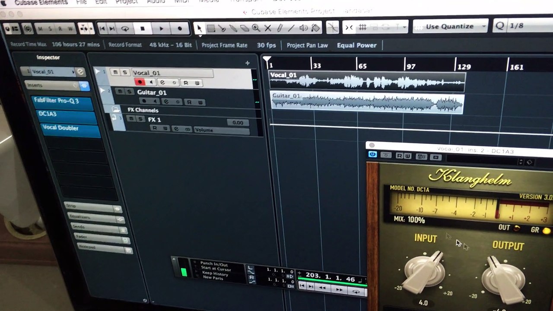Toggle global Read automation (R)
This screenshot has width=553, height=311.
point(60,29)
